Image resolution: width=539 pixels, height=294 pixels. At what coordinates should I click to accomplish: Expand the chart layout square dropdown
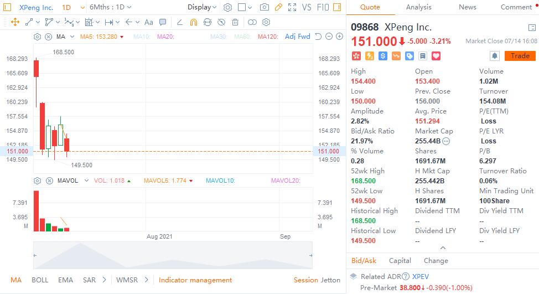tap(250, 7)
